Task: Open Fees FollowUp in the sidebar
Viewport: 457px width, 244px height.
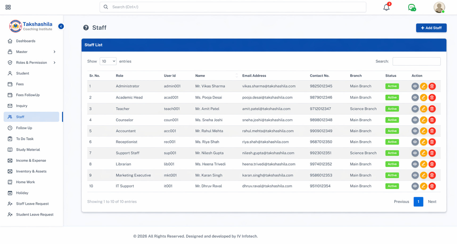Action: [x=28, y=95]
